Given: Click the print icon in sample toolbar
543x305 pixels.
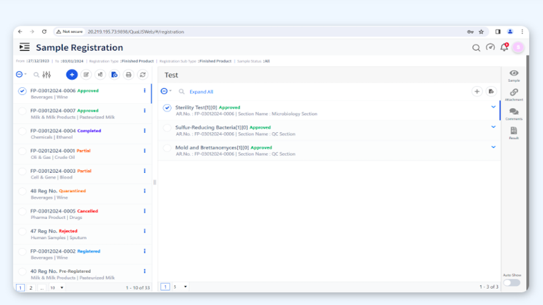Looking at the screenshot, I should click(128, 74).
